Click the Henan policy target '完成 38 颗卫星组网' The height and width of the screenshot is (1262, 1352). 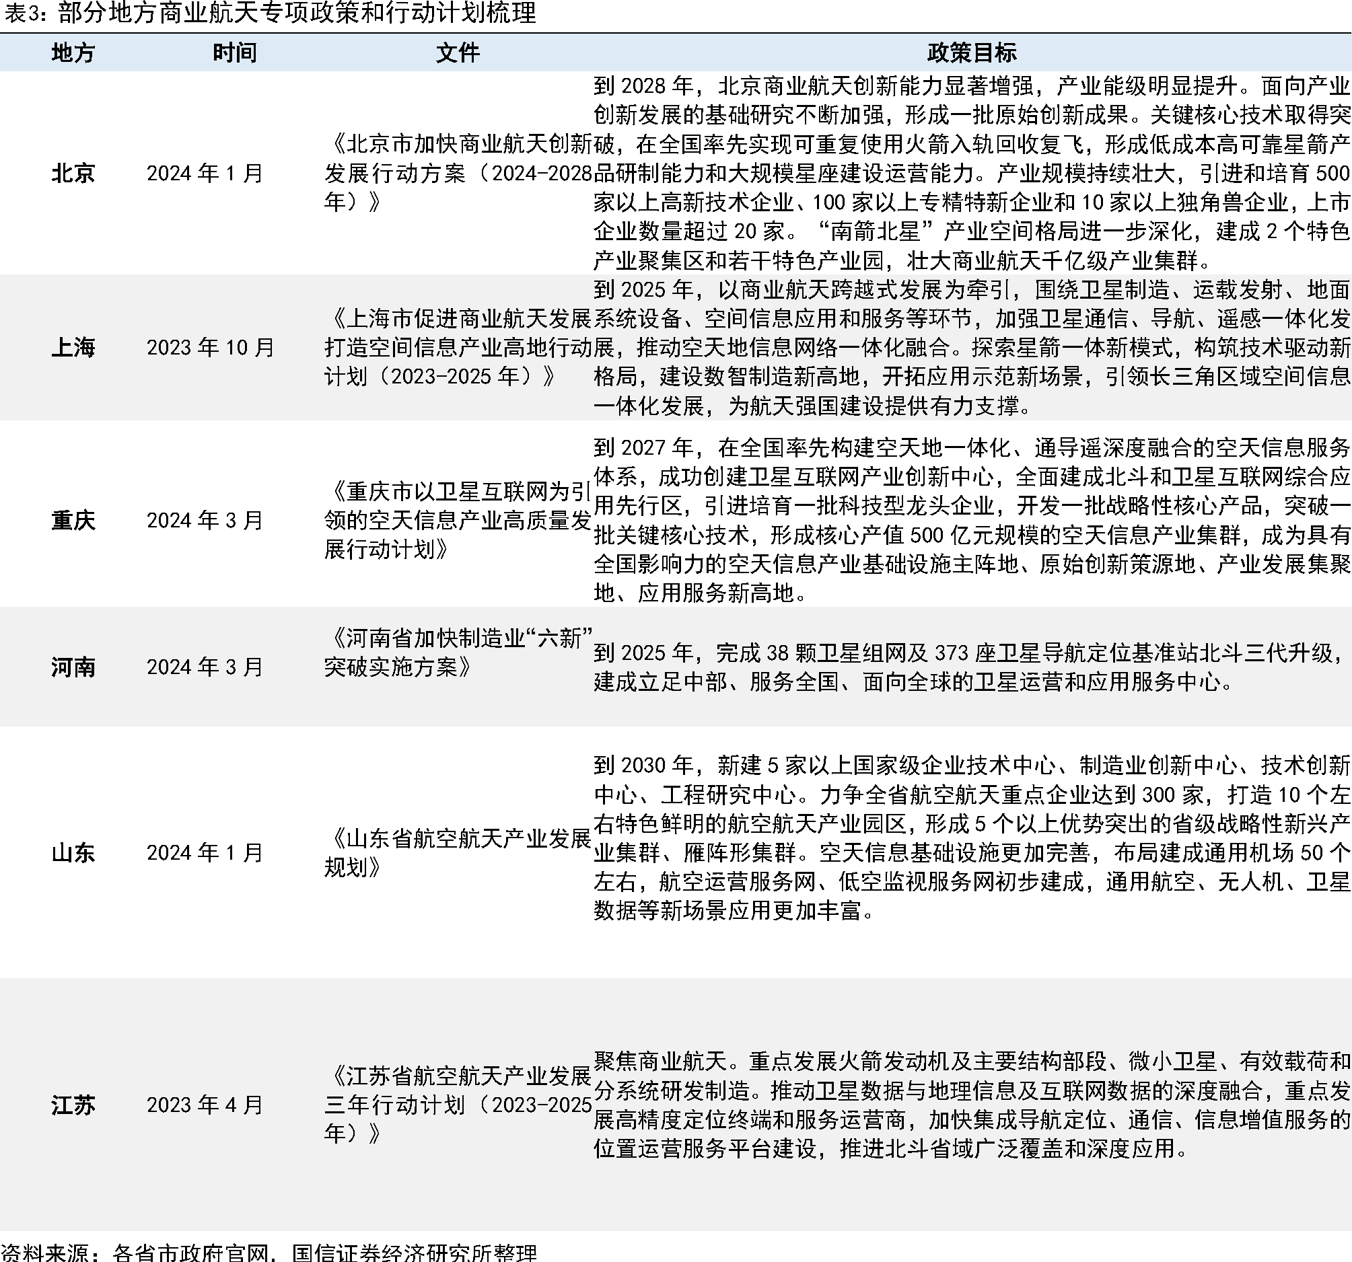[972, 667]
